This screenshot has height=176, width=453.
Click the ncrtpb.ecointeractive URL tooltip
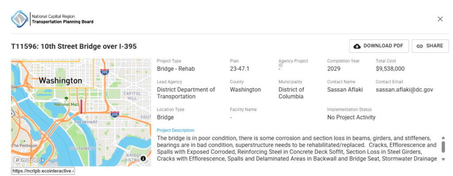point(43,171)
